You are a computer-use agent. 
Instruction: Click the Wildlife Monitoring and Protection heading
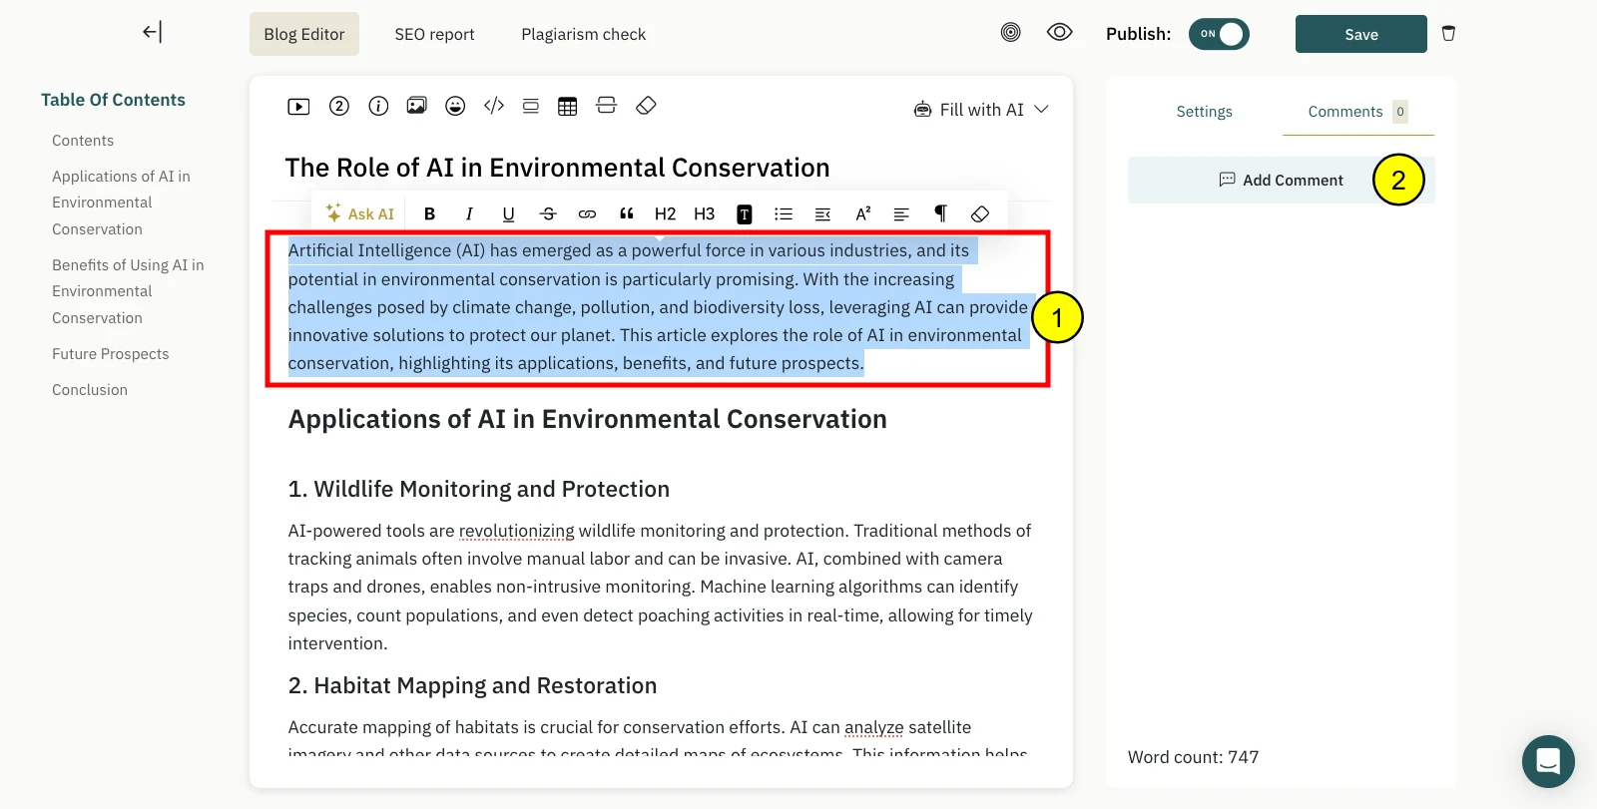point(479,489)
